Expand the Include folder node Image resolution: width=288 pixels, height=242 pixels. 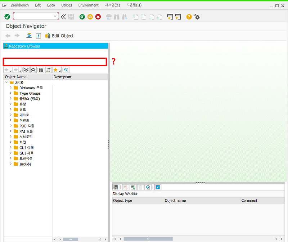pyautogui.click(x=11, y=164)
